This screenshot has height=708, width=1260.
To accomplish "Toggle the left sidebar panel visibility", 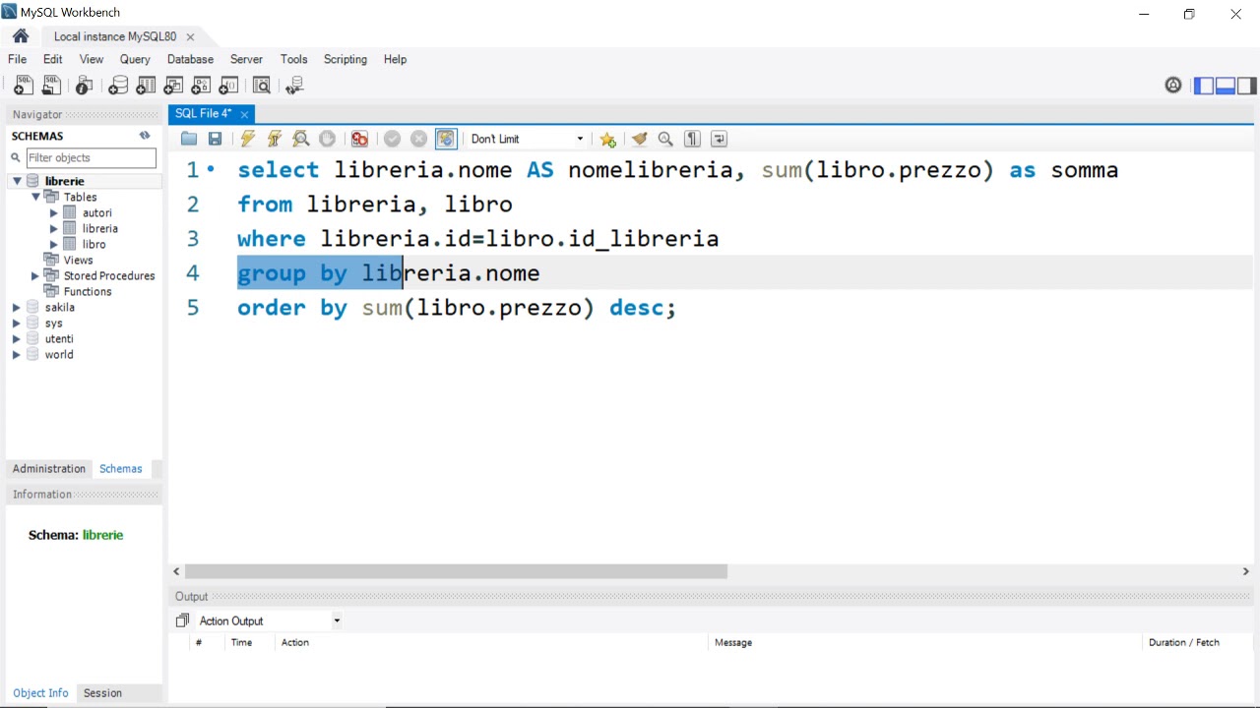I will (1204, 86).
